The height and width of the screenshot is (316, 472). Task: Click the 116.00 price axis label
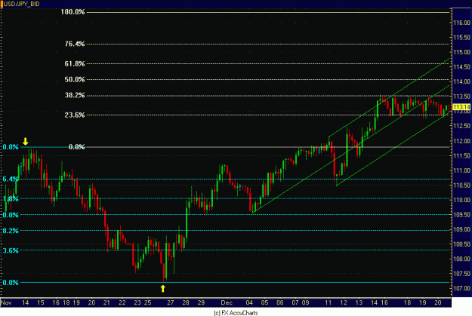click(461, 23)
